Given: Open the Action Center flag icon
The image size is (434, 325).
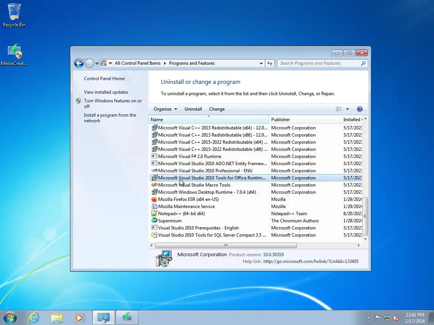Looking at the screenshot, I should [377, 318].
